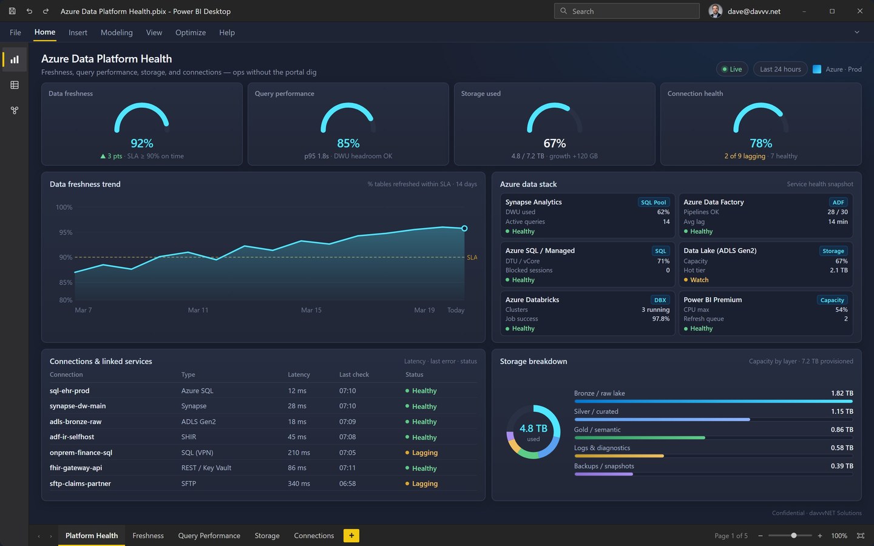Click the dave@davvv.net account name

[754, 11]
